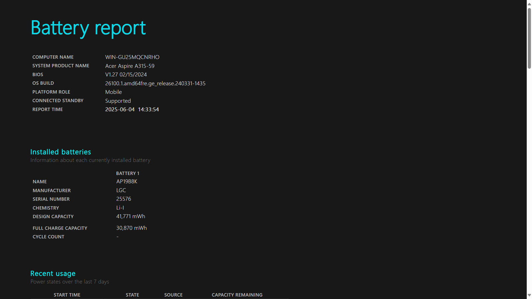Click the "CONNECTED STANDBY" label
532x299 pixels.
point(58,100)
